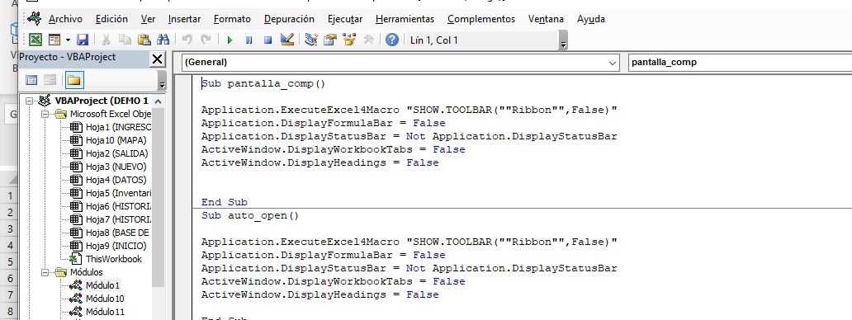The height and width of the screenshot is (320, 852).
Task: Open the pantalla_comp procedure dropdown
Action: [740, 63]
